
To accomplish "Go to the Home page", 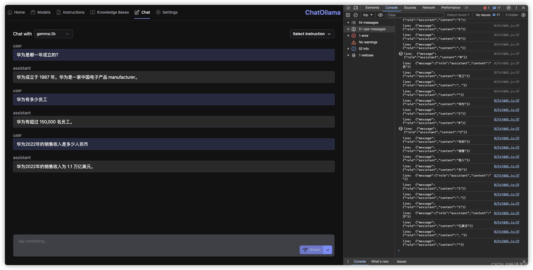I will pos(19,12).
